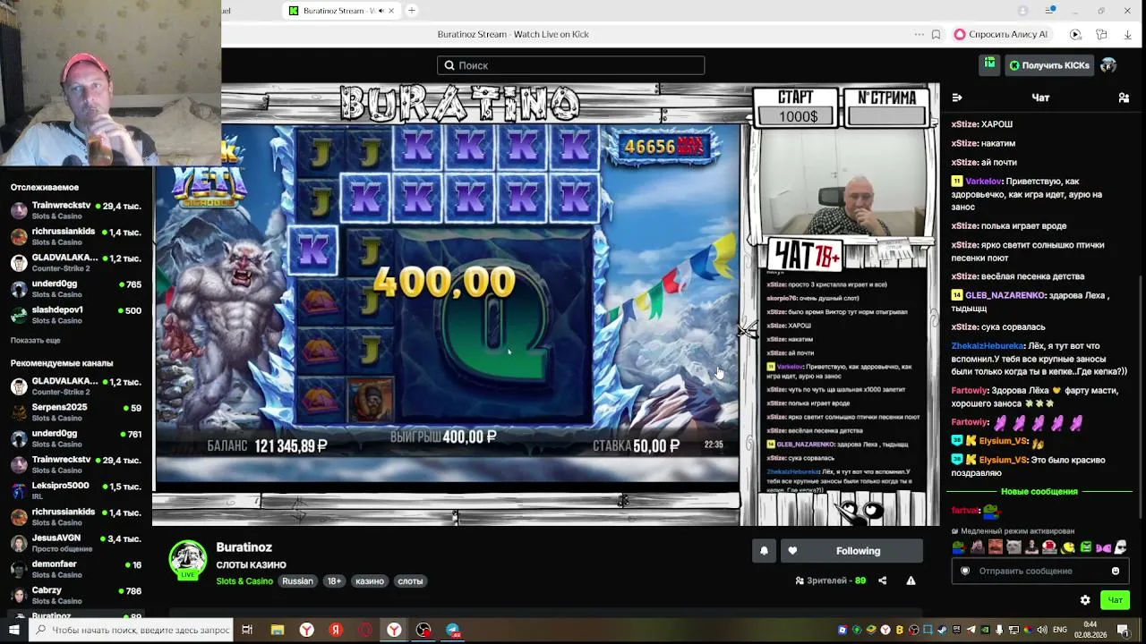Collapse the chat panel with arrow icon
Image resolution: width=1146 pixels, height=644 pixels.
957,97
